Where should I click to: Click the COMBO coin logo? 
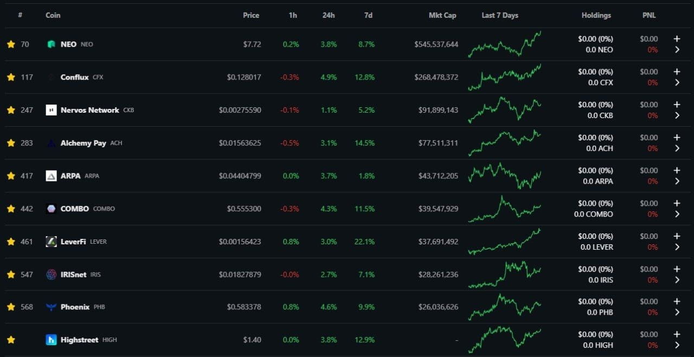(51, 209)
